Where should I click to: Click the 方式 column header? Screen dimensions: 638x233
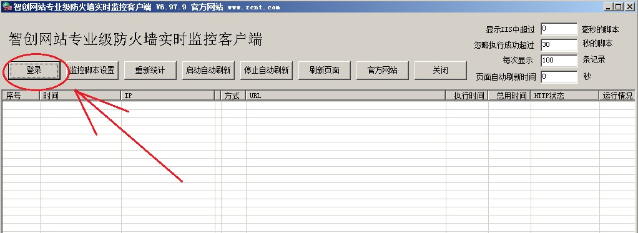[233, 96]
